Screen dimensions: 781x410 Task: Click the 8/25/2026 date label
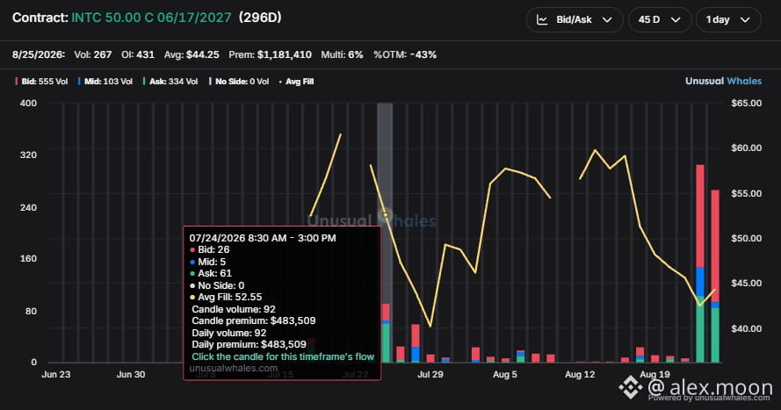[39, 54]
